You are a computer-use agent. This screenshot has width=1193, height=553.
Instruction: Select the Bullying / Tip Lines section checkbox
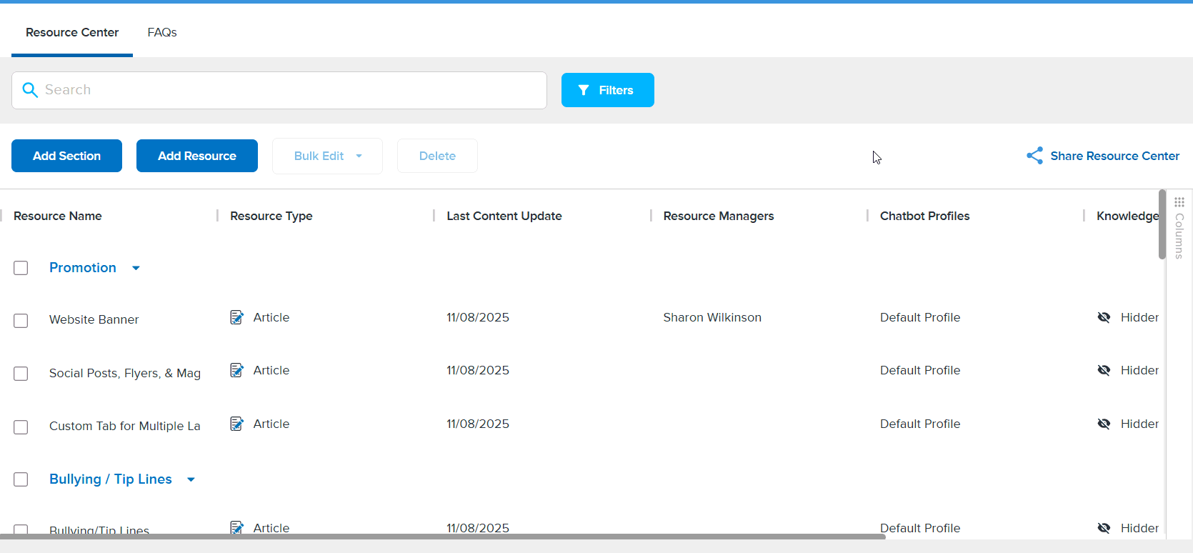(x=21, y=479)
